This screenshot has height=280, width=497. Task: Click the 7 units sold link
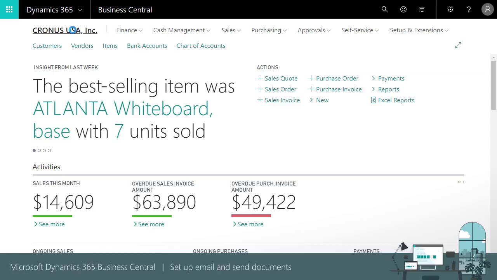coord(119,131)
